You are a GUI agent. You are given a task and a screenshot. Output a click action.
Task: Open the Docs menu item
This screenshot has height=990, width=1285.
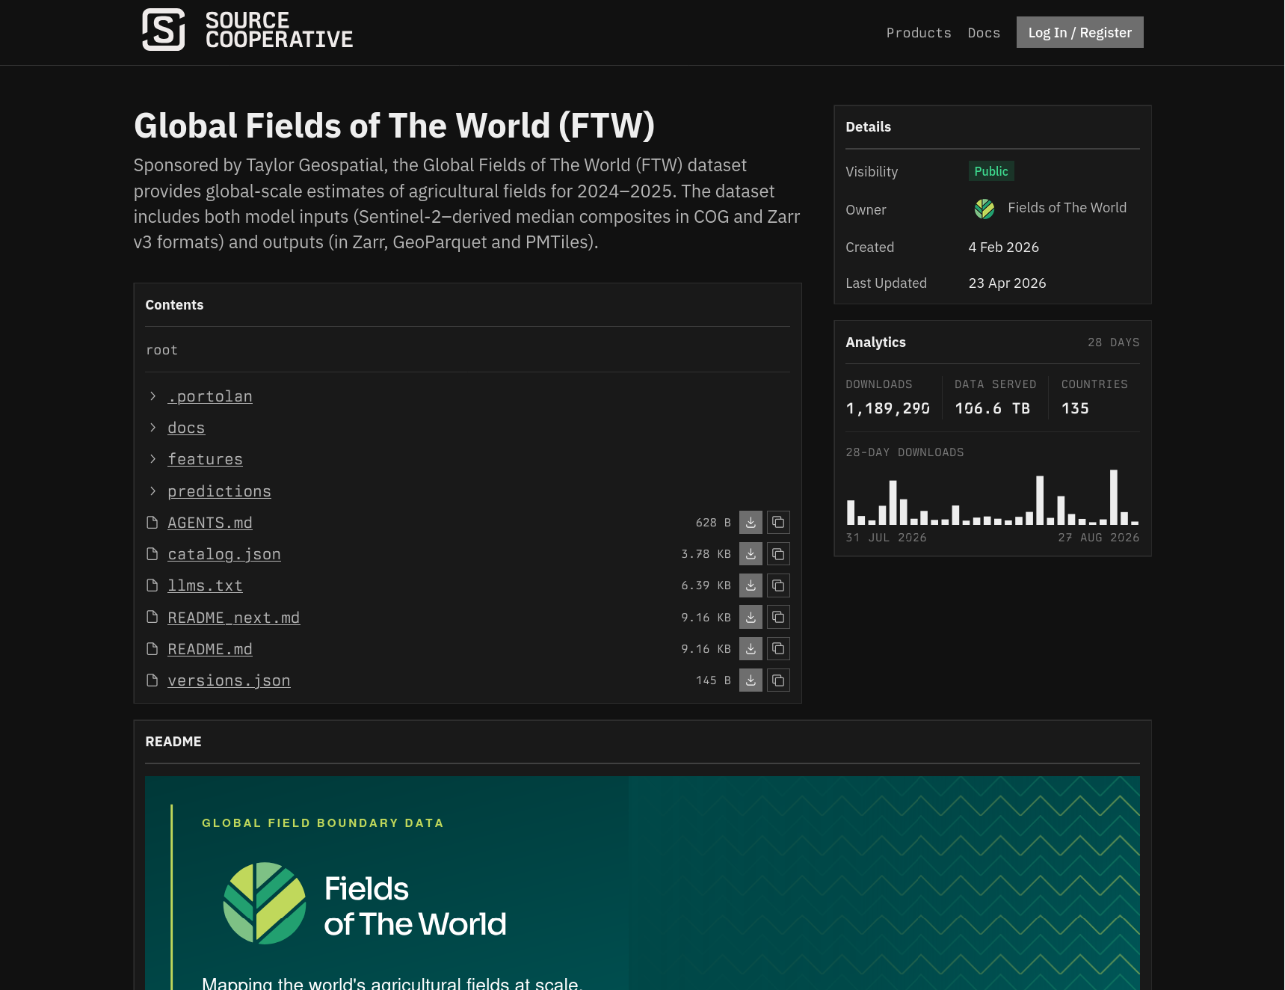tap(984, 33)
